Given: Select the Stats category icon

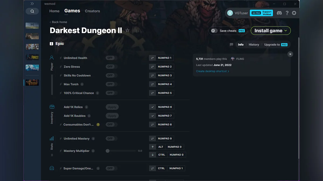Looking at the screenshot, I should coord(51,139).
